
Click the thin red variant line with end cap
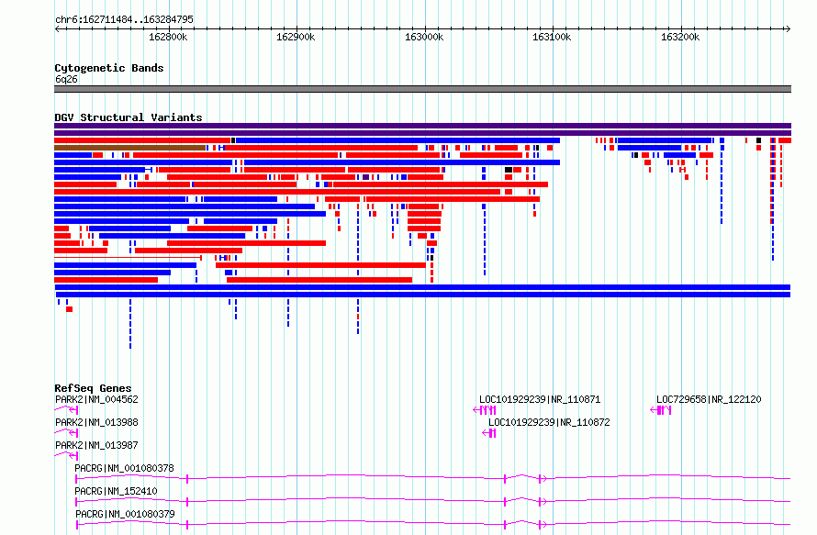129,257
